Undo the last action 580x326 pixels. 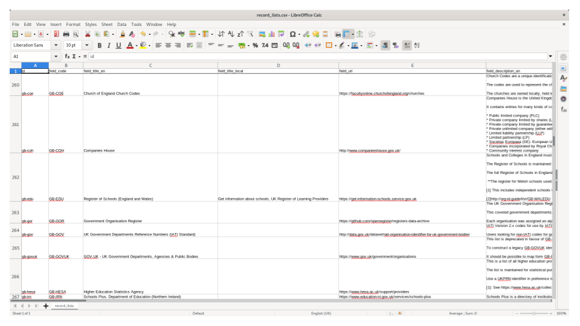click(x=143, y=34)
